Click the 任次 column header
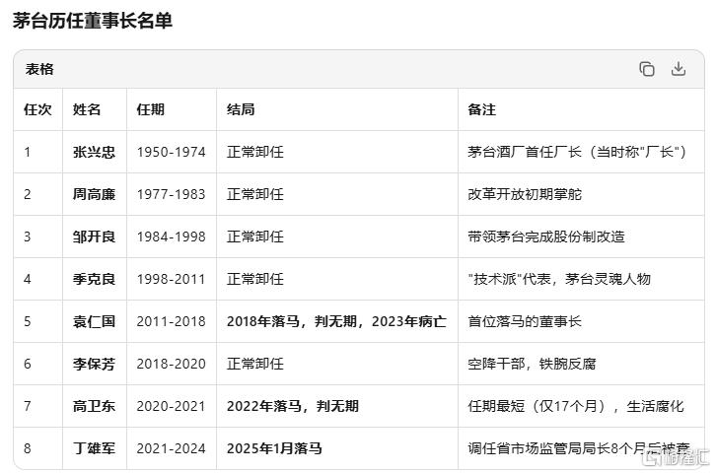 37,109
